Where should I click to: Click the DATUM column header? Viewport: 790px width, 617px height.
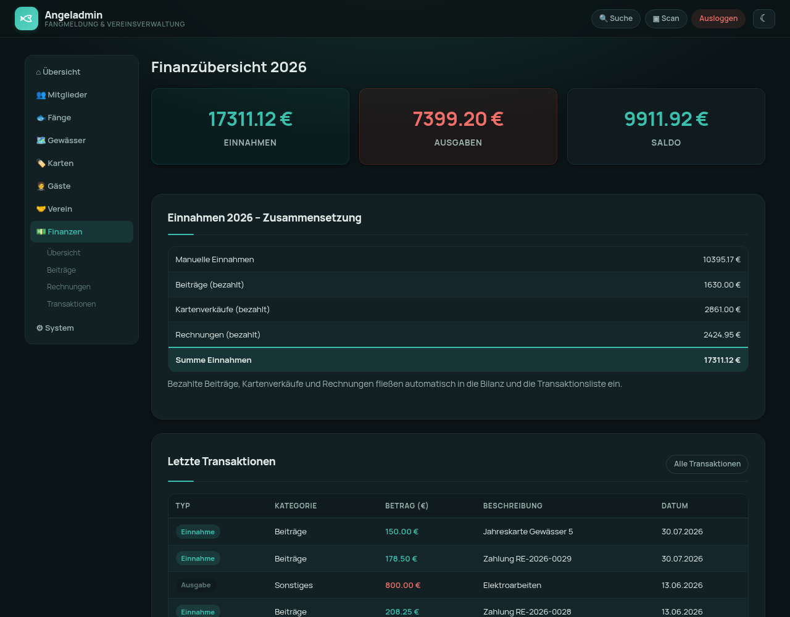coord(675,506)
